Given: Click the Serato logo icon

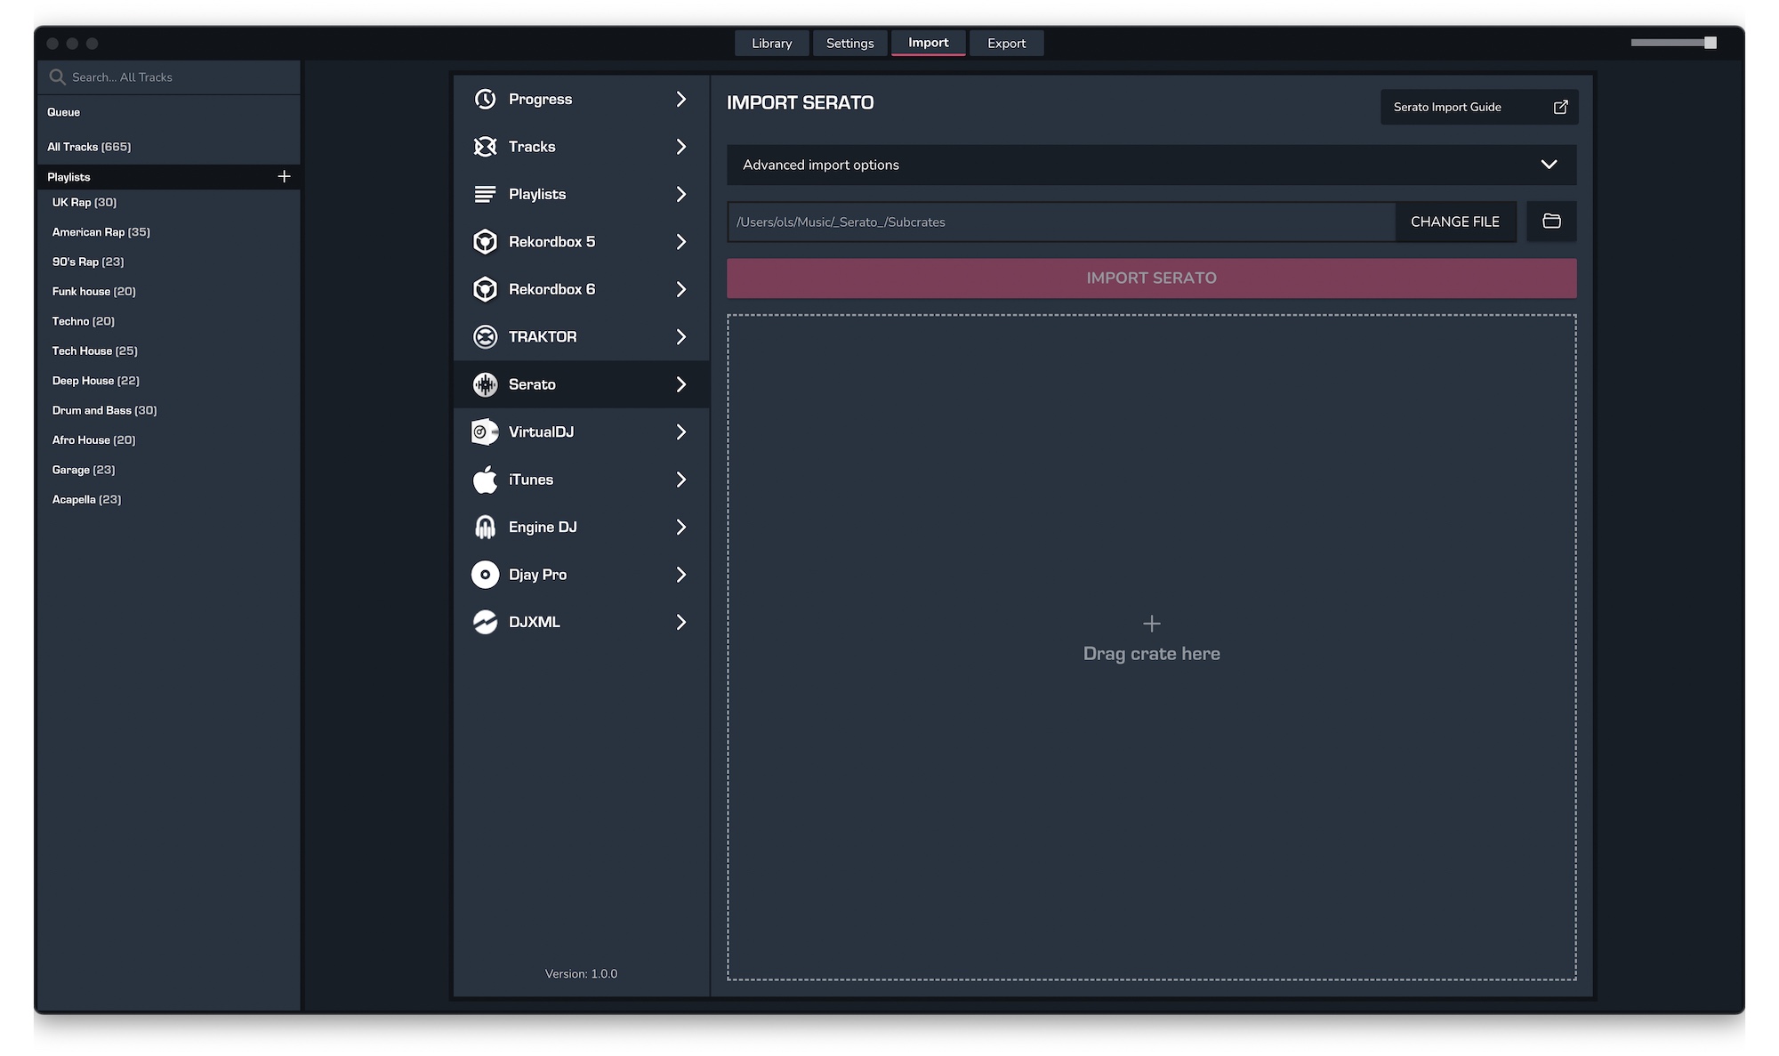Looking at the screenshot, I should click(485, 384).
